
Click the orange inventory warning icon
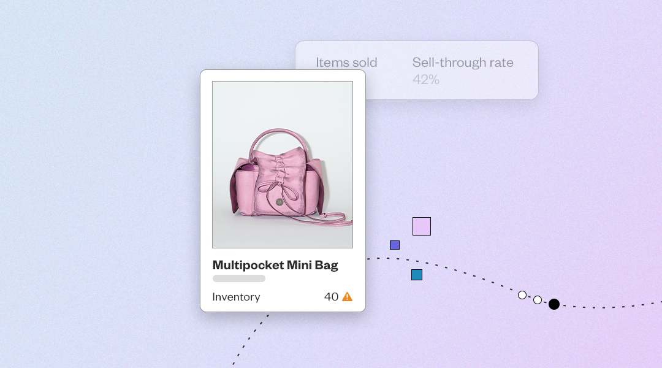click(347, 297)
